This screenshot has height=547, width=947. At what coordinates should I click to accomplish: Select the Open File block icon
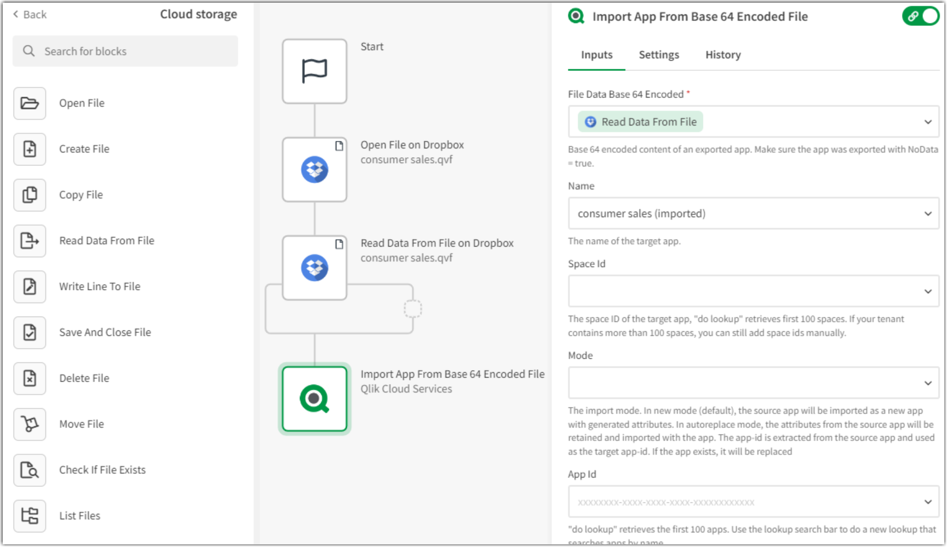pos(29,103)
